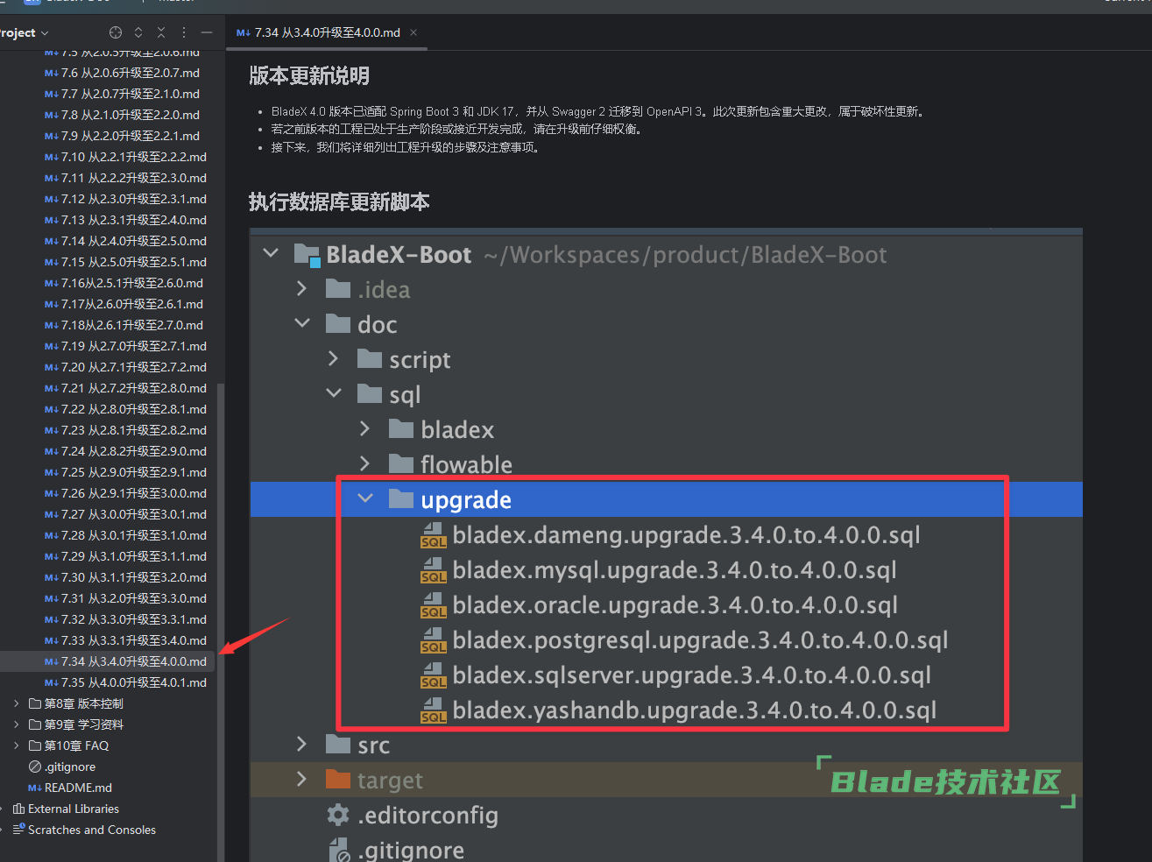This screenshot has width=1152, height=862.
Task: Click the External Libraries bar-chart icon
Action: click(x=18, y=809)
